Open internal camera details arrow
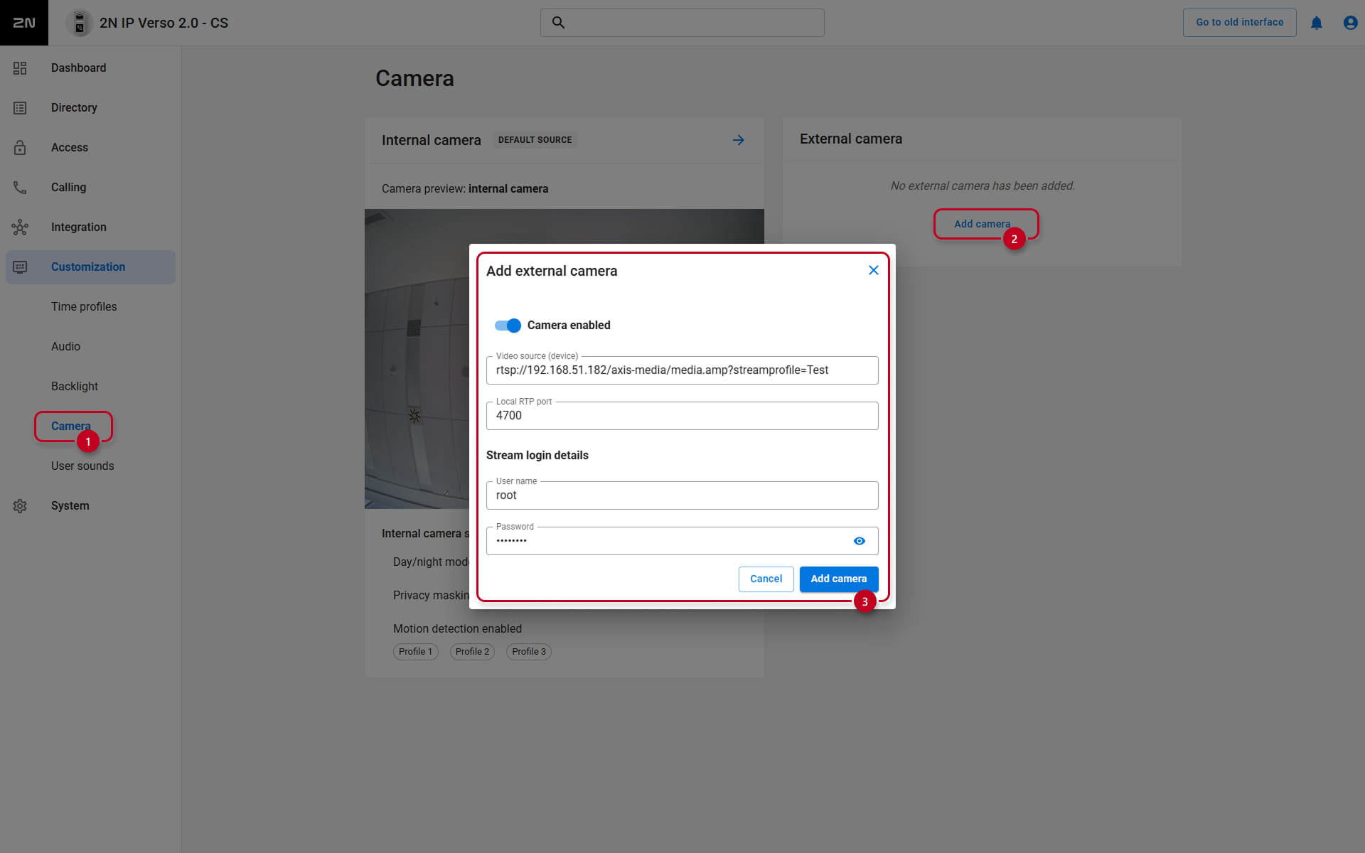The width and height of the screenshot is (1365, 853). pyautogui.click(x=739, y=140)
